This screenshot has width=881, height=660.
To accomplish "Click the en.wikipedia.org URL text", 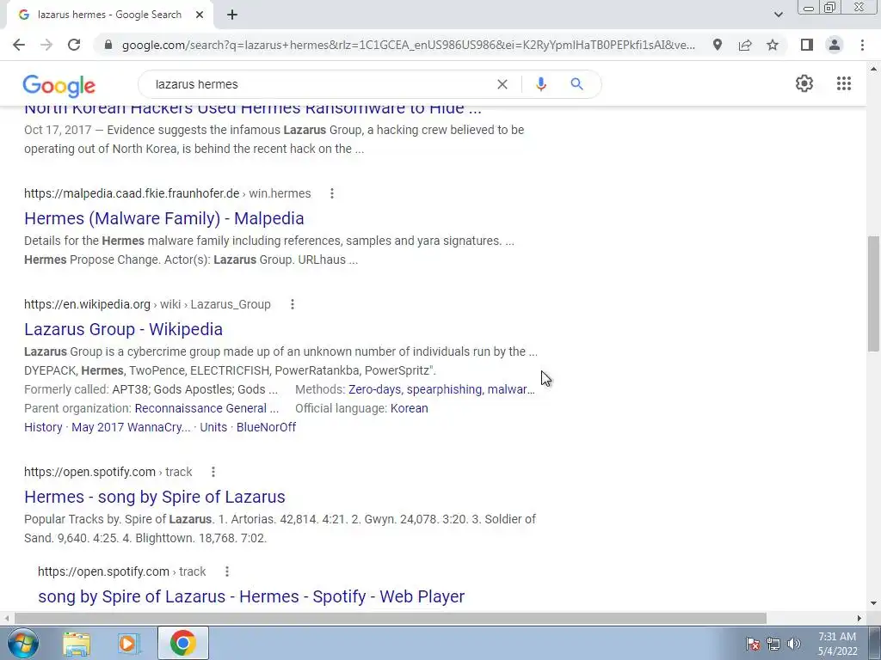I will (87, 304).
